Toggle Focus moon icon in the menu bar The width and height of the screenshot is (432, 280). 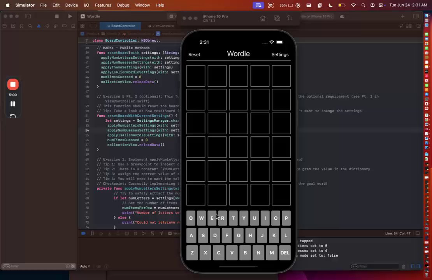pyautogui.click(x=330, y=5)
